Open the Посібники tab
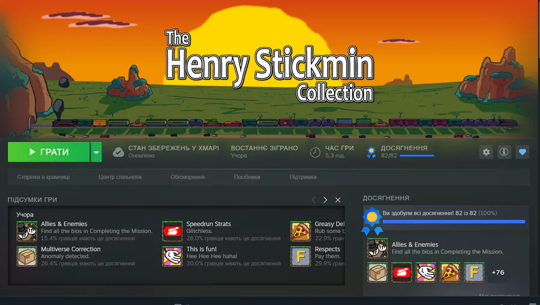The height and width of the screenshot is (305, 540). click(x=247, y=177)
